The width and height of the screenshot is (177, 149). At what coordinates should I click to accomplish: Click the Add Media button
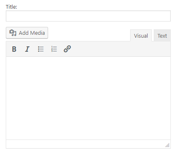[27, 33]
